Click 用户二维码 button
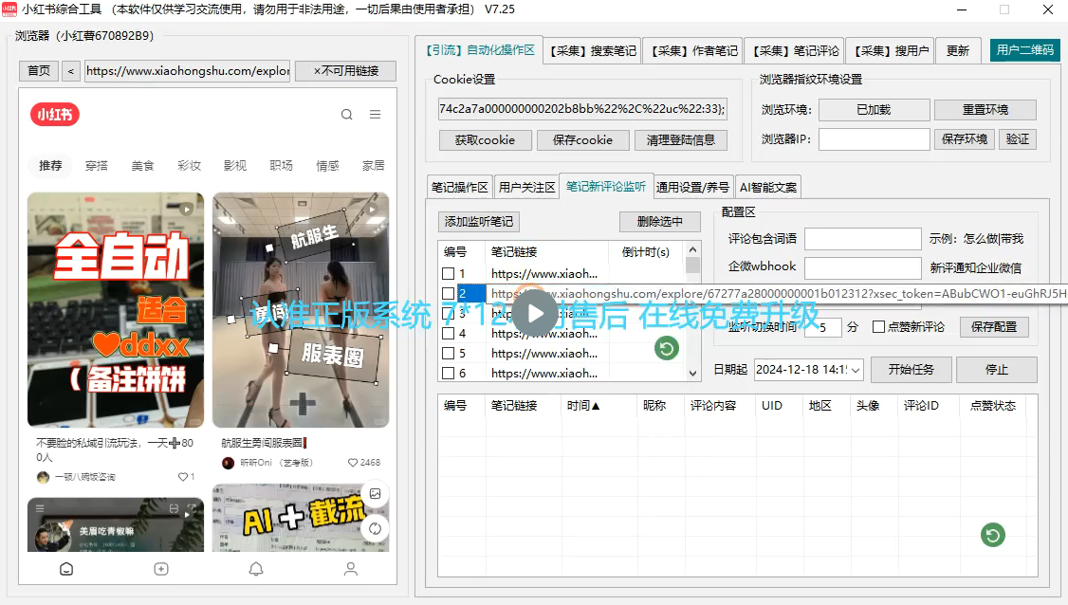The width and height of the screenshot is (1068, 605). pyautogui.click(x=1024, y=50)
